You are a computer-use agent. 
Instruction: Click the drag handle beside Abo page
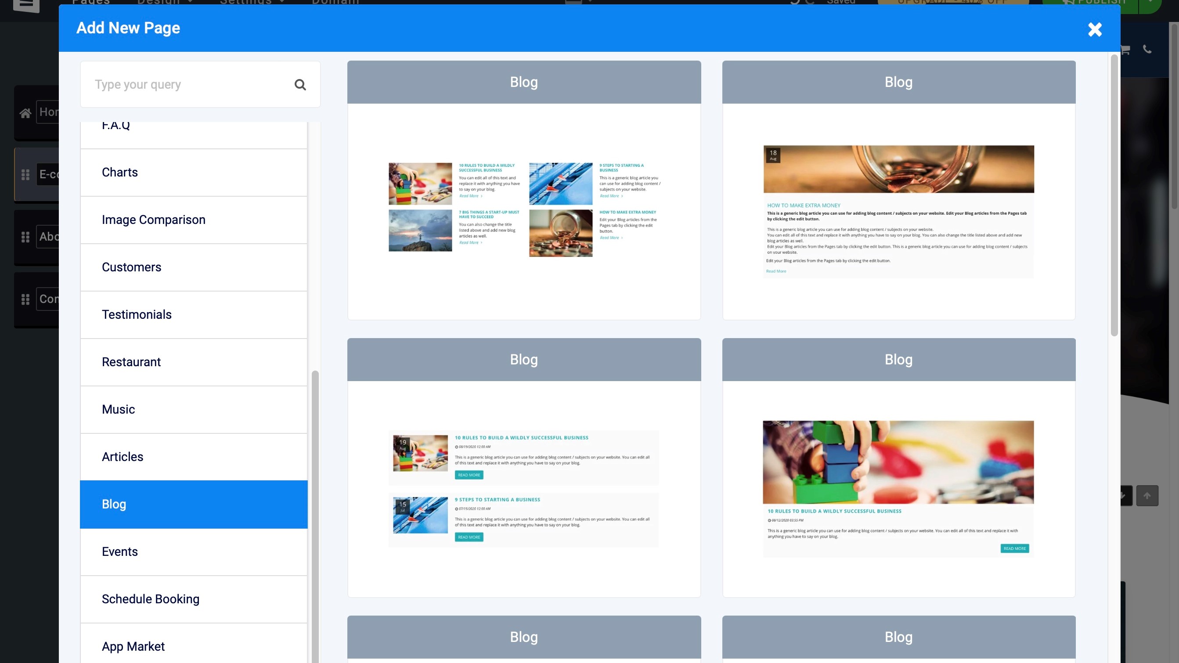coord(25,237)
